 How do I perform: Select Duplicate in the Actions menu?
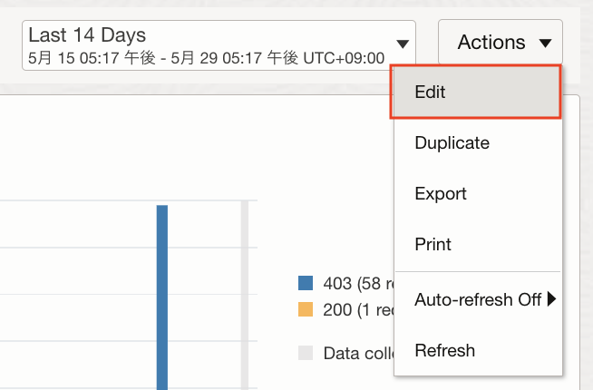[x=452, y=142]
